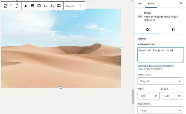Open Settings panel three-dot options
The width and height of the screenshot is (186, 114).
pyautogui.click(x=181, y=39)
